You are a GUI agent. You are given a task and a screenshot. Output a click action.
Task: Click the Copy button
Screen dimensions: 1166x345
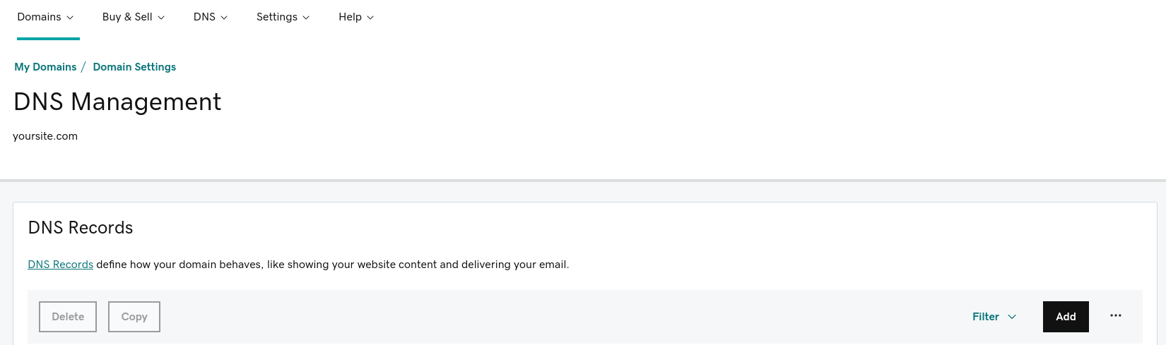(134, 317)
